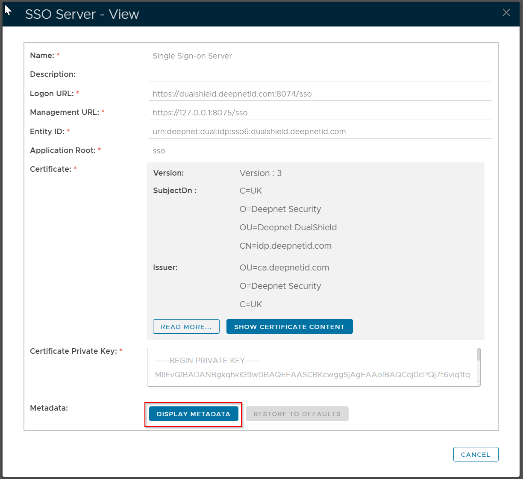Click the Name input field

(x=320, y=56)
